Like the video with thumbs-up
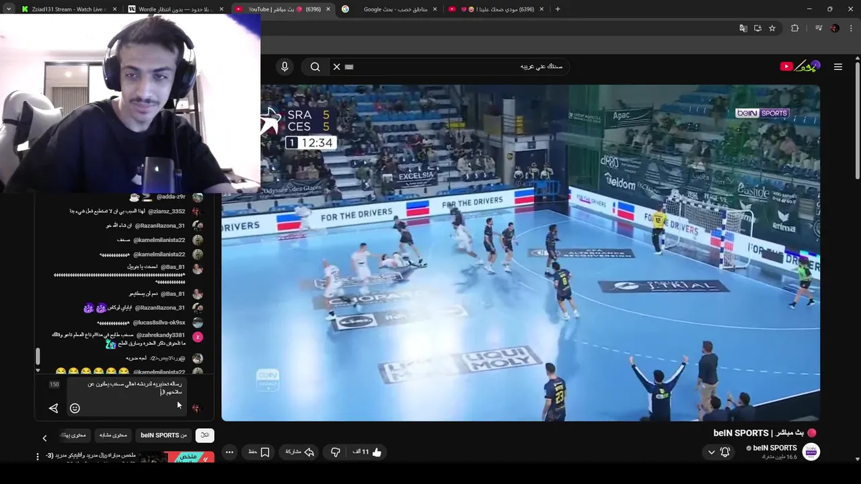The image size is (861, 484). [367, 452]
